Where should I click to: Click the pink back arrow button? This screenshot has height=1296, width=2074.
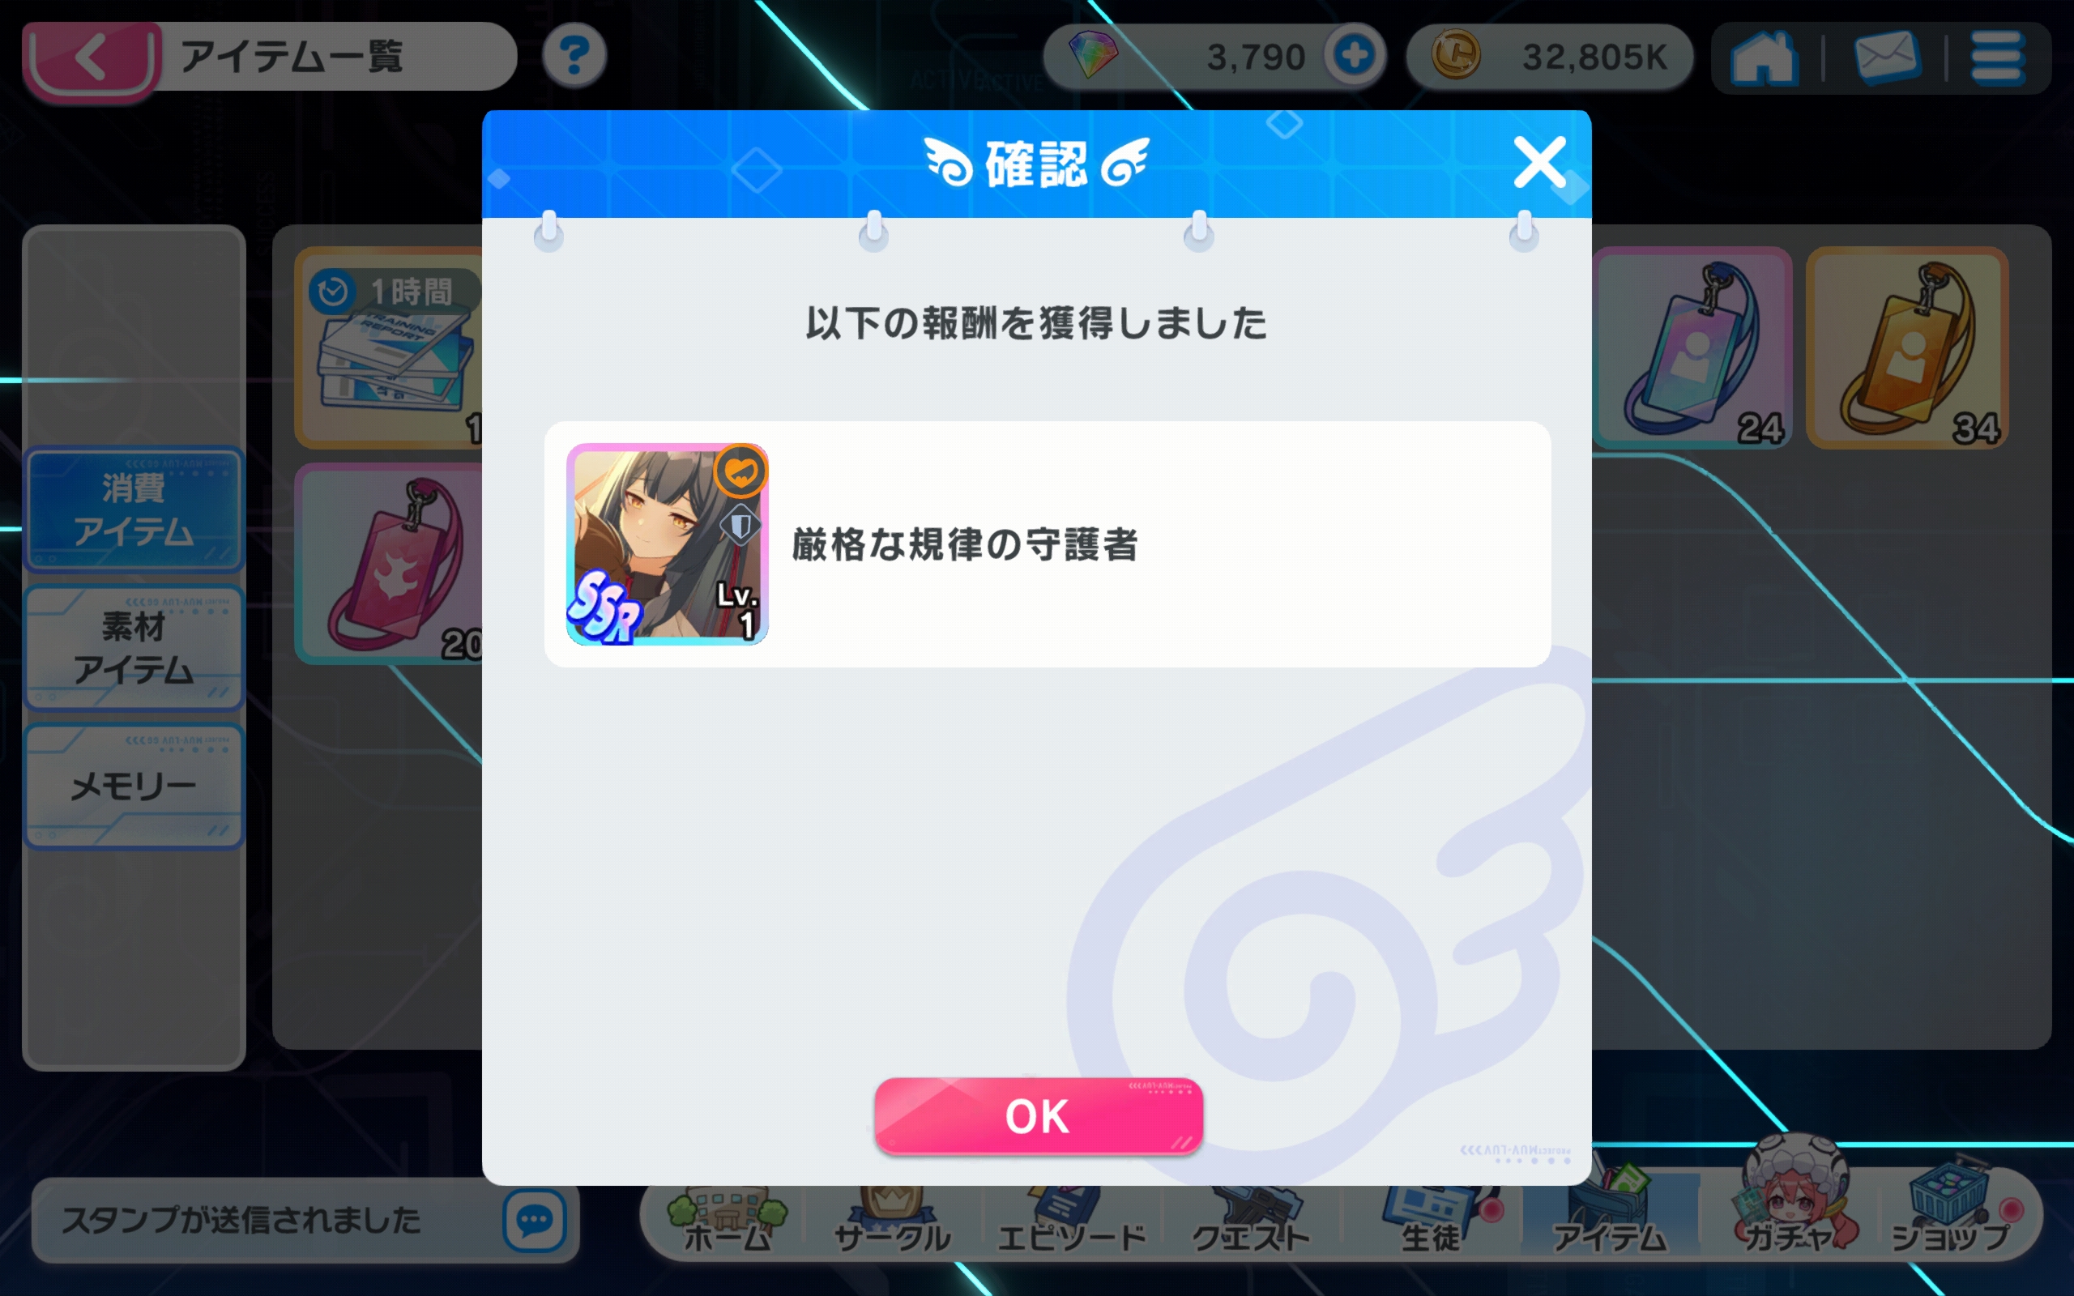(92, 58)
